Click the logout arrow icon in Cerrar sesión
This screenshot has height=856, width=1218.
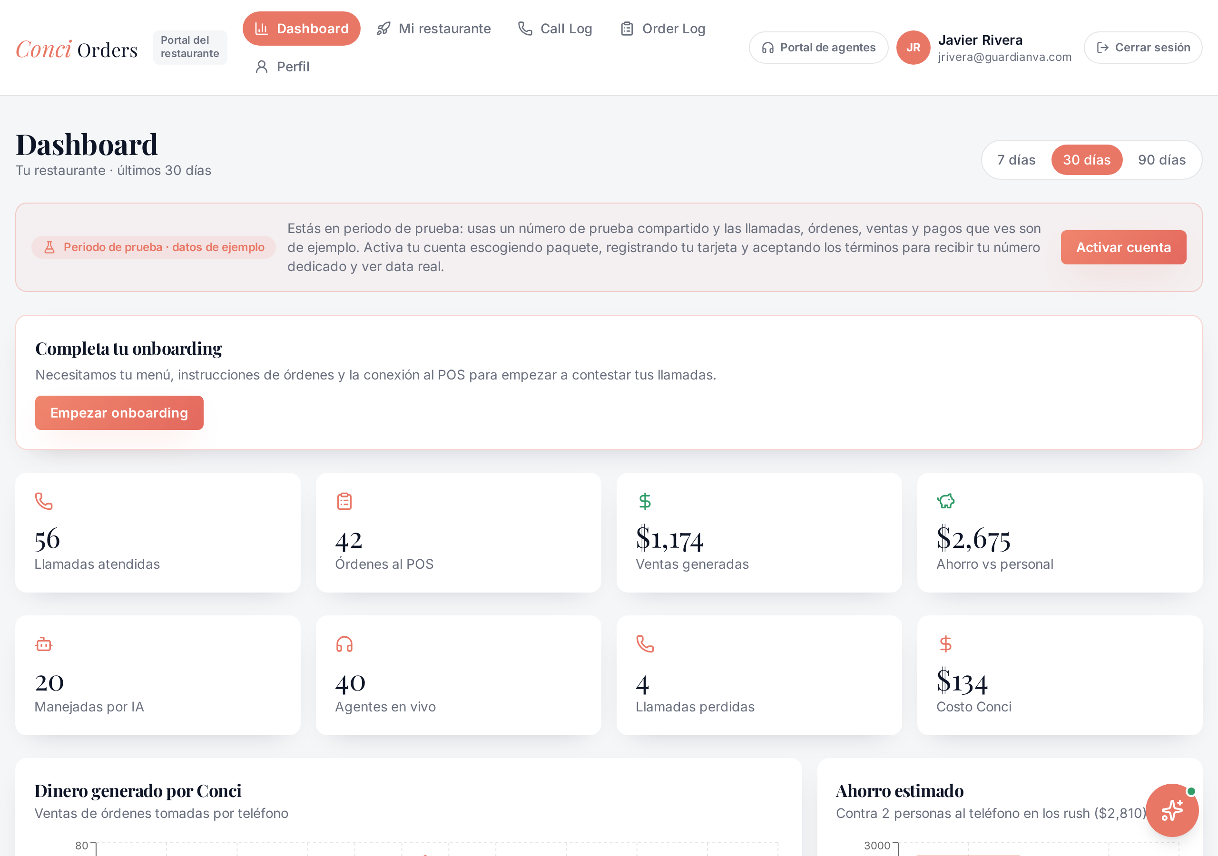point(1102,48)
